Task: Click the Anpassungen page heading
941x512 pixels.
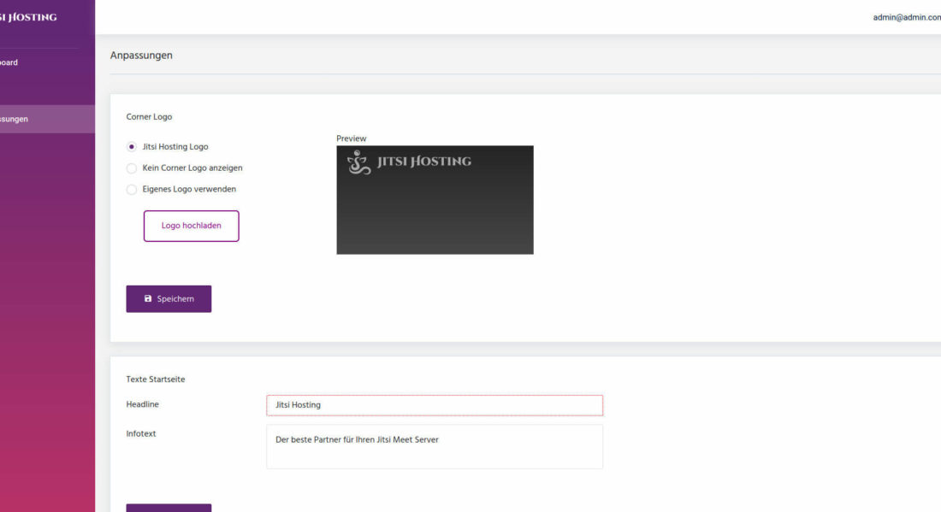Action: click(140, 55)
